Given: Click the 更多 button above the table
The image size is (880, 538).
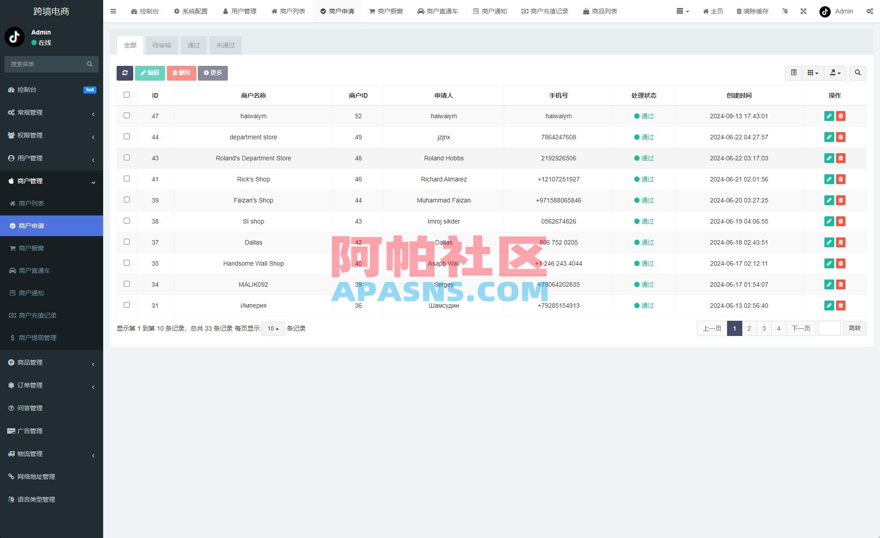Looking at the screenshot, I should pyautogui.click(x=213, y=73).
